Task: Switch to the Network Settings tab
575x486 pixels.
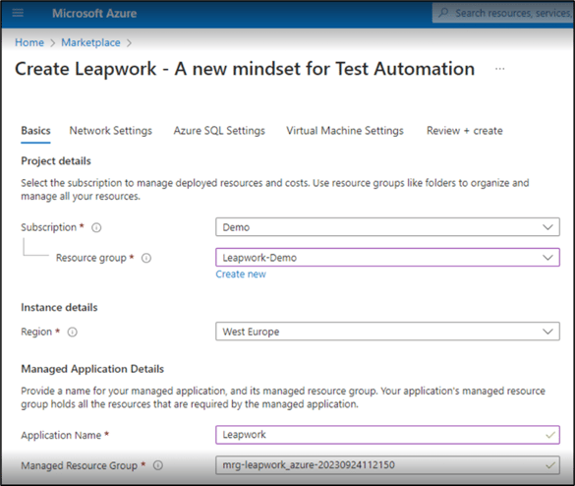Action: [x=111, y=131]
